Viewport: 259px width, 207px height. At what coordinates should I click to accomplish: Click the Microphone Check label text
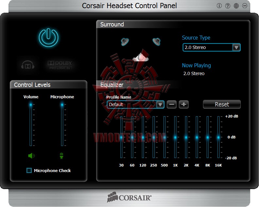(x=52, y=170)
